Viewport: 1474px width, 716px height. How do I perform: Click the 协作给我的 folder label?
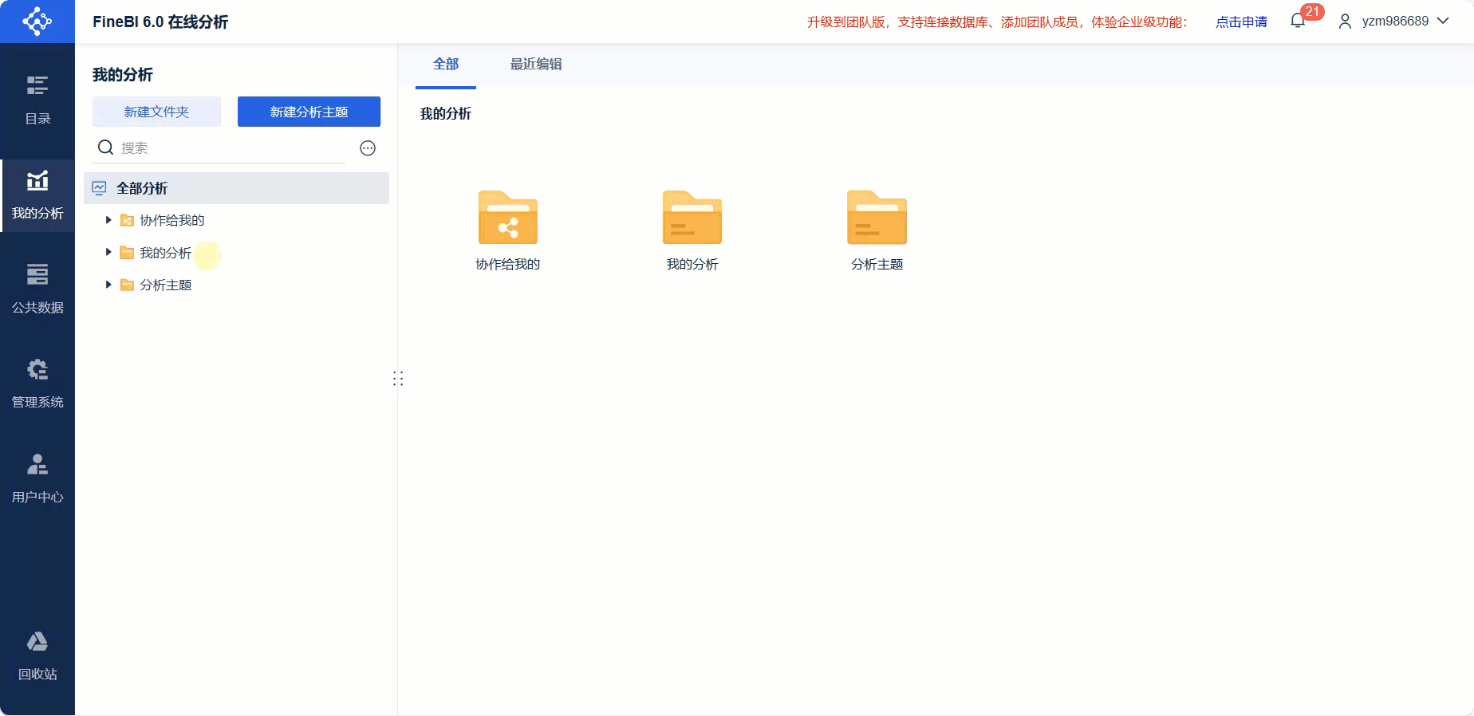pos(508,264)
